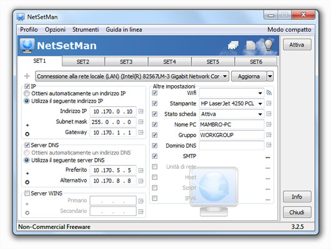Viewport: 331px width, 249px height.
Task: Enable the Host checkbox
Action: 155,177
